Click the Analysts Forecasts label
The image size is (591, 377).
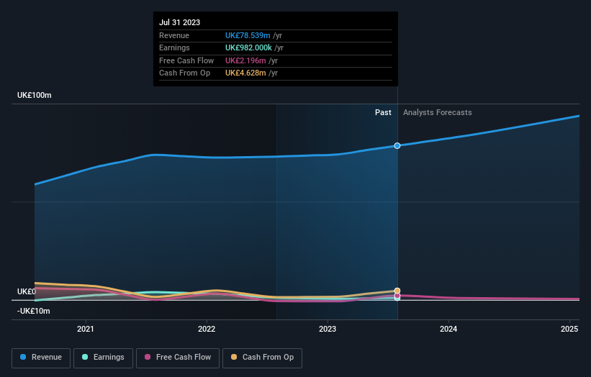coord(437,113)
